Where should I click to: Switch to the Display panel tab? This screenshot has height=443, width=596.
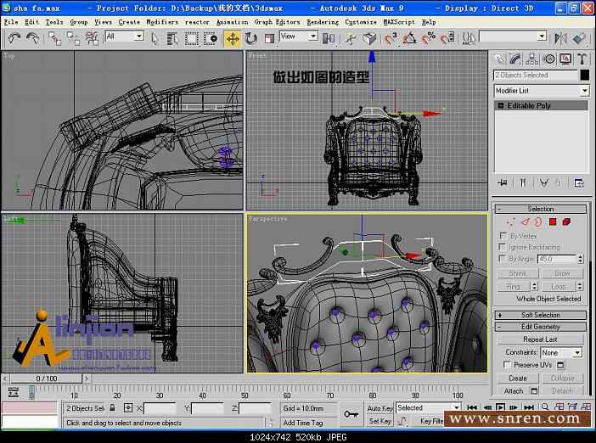click(x=565, y=59)
